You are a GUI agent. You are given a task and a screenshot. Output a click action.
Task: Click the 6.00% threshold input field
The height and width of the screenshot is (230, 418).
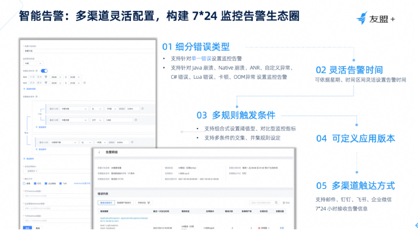(x=122, y=142)
